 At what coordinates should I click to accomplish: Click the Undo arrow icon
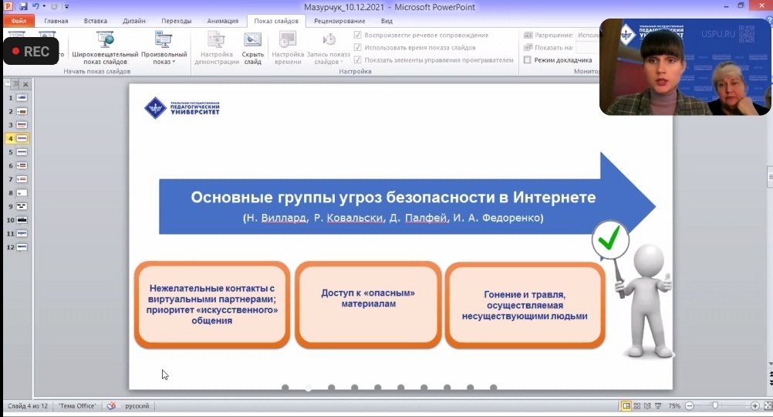tap(35, 6)
